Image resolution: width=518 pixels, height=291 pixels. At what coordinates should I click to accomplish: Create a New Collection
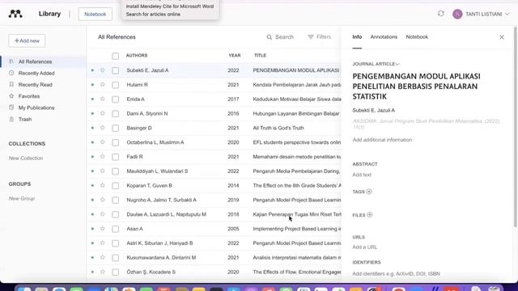(x=26, y=158)
